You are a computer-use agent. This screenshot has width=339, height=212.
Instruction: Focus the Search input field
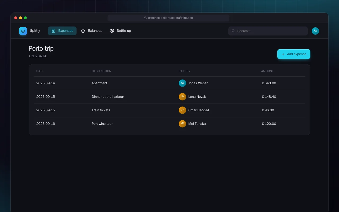[x=268, y=31]
